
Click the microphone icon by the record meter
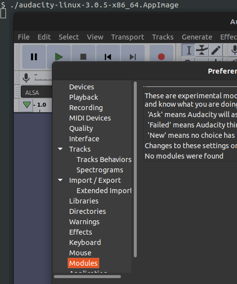click(26, 78)
